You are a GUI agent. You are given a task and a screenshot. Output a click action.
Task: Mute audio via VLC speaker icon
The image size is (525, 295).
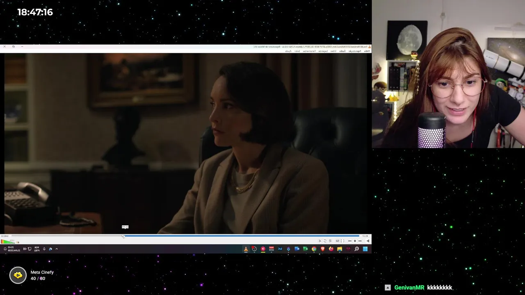[18, 242]
